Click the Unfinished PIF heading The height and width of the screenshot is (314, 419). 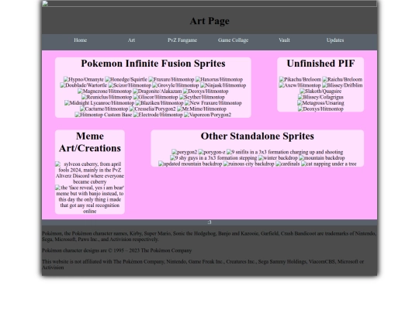[320, 64]
